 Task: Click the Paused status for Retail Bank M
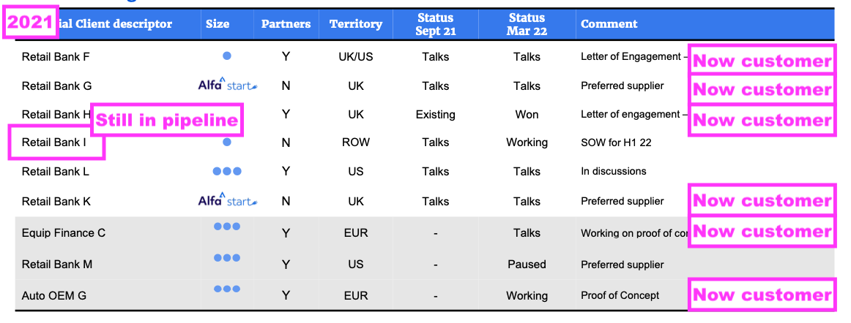click(x=527, y=265)
